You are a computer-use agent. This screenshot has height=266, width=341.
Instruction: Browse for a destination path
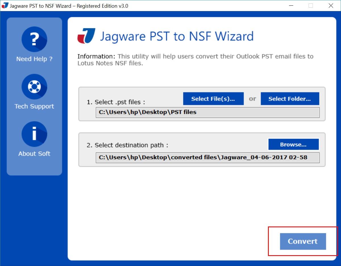click(293, 145)
